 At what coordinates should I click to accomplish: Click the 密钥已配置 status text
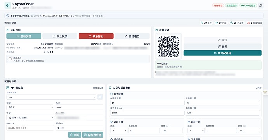[x=98, y=88]
